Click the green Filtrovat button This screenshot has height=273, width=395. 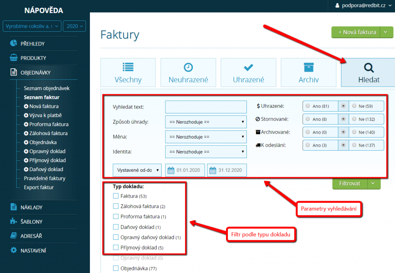(x=350, y=183)
